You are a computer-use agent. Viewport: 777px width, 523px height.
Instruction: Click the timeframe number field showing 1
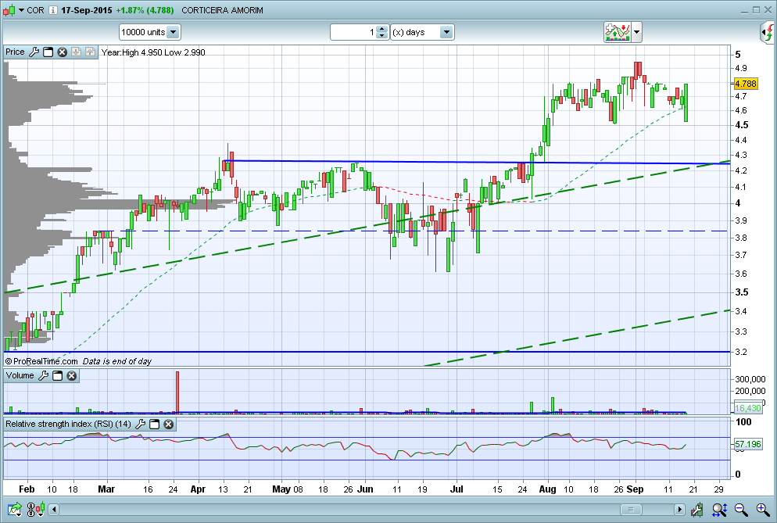click(353, 32)
